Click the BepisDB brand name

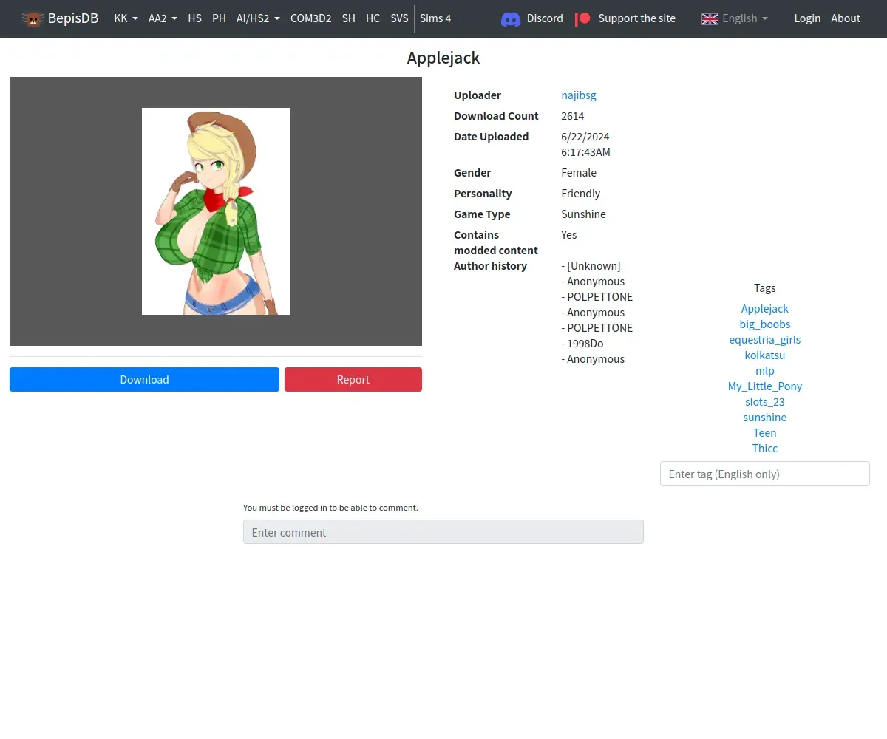point(73,18)
